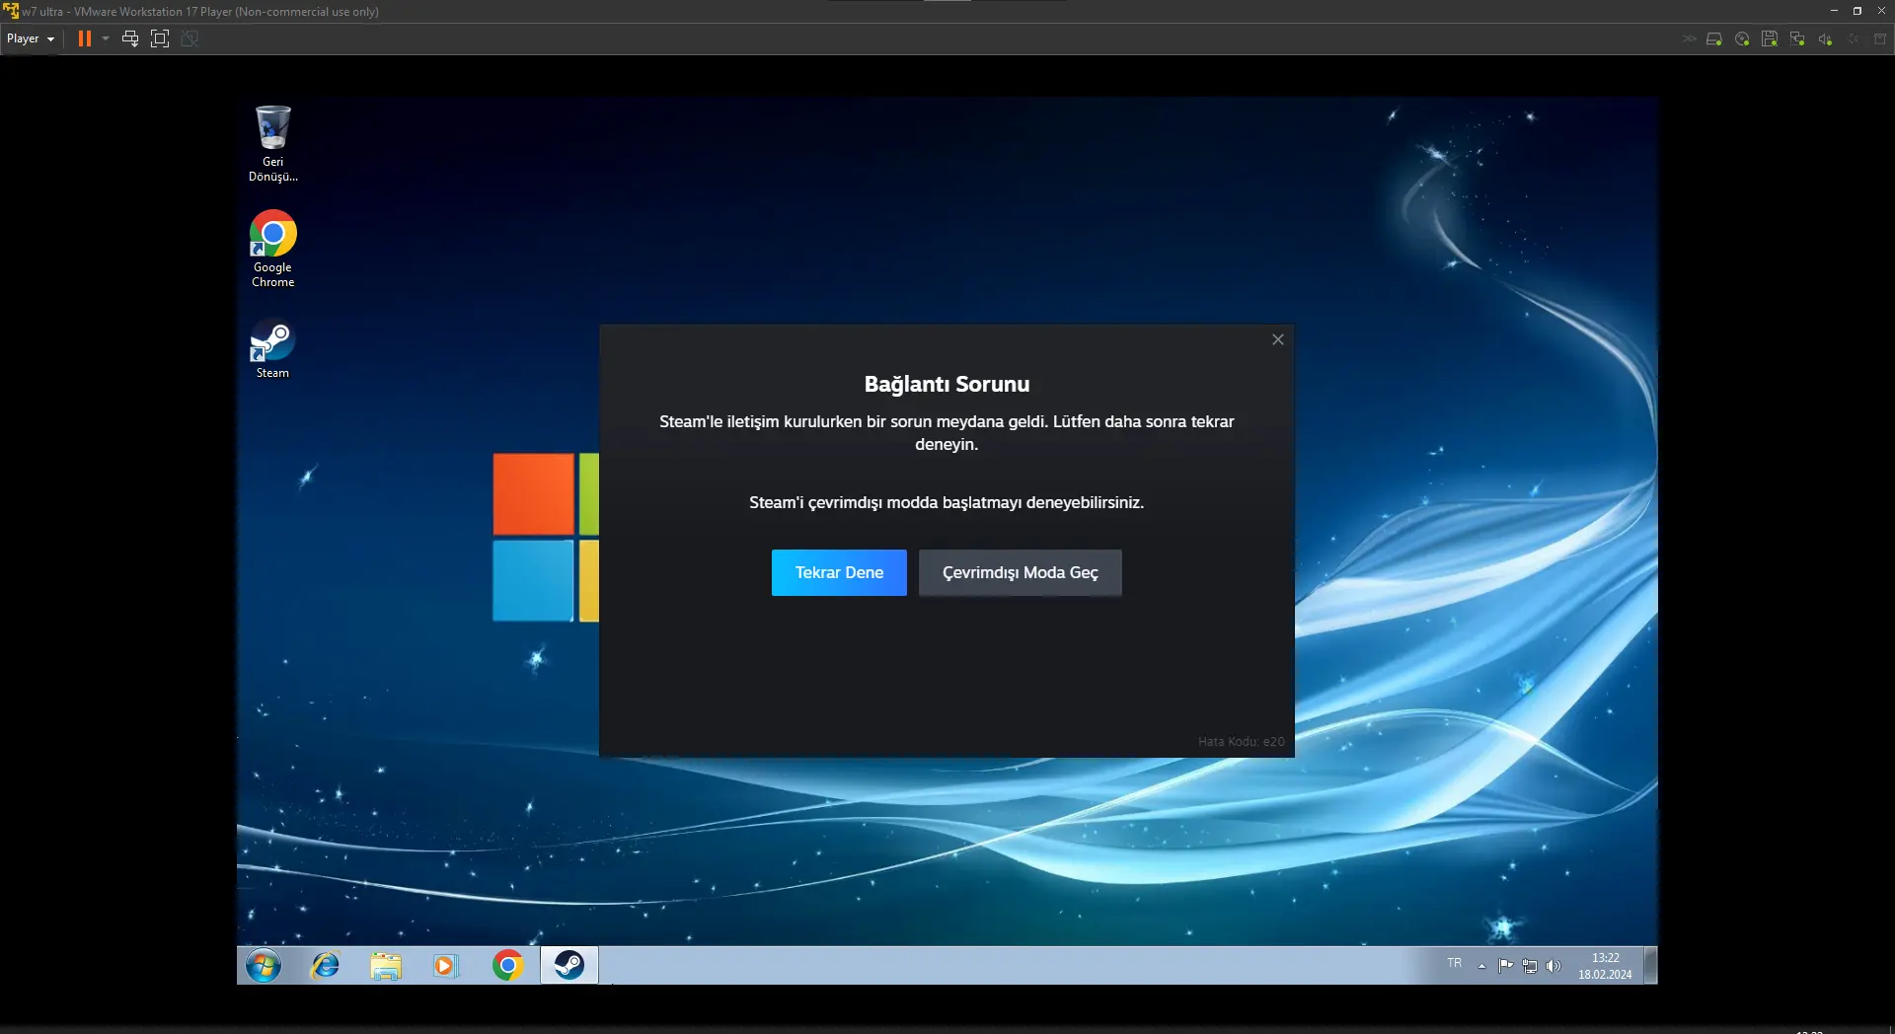Restore down the VMware Player window

1857,11
